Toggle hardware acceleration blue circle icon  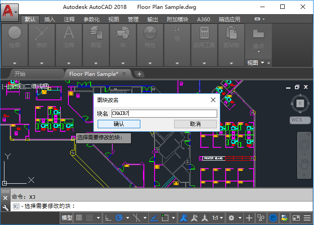(x=273, y=218)
